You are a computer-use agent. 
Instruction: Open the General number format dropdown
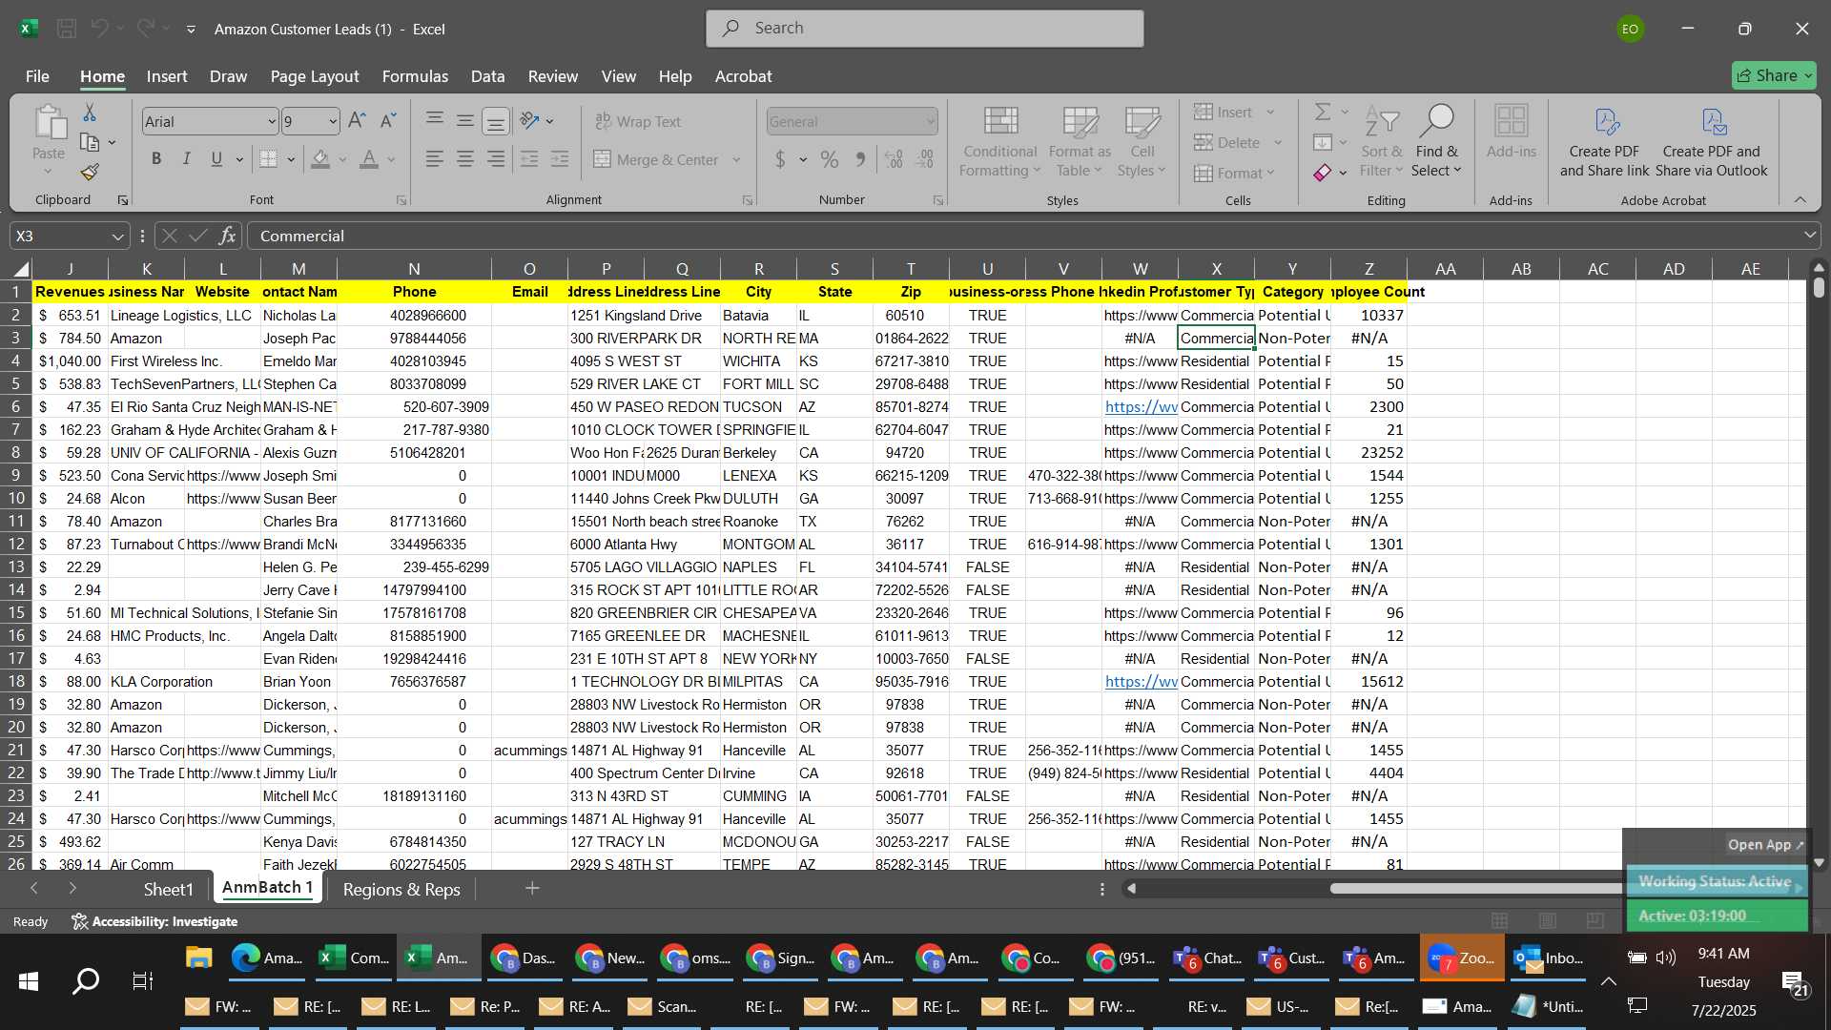point(930,122)
